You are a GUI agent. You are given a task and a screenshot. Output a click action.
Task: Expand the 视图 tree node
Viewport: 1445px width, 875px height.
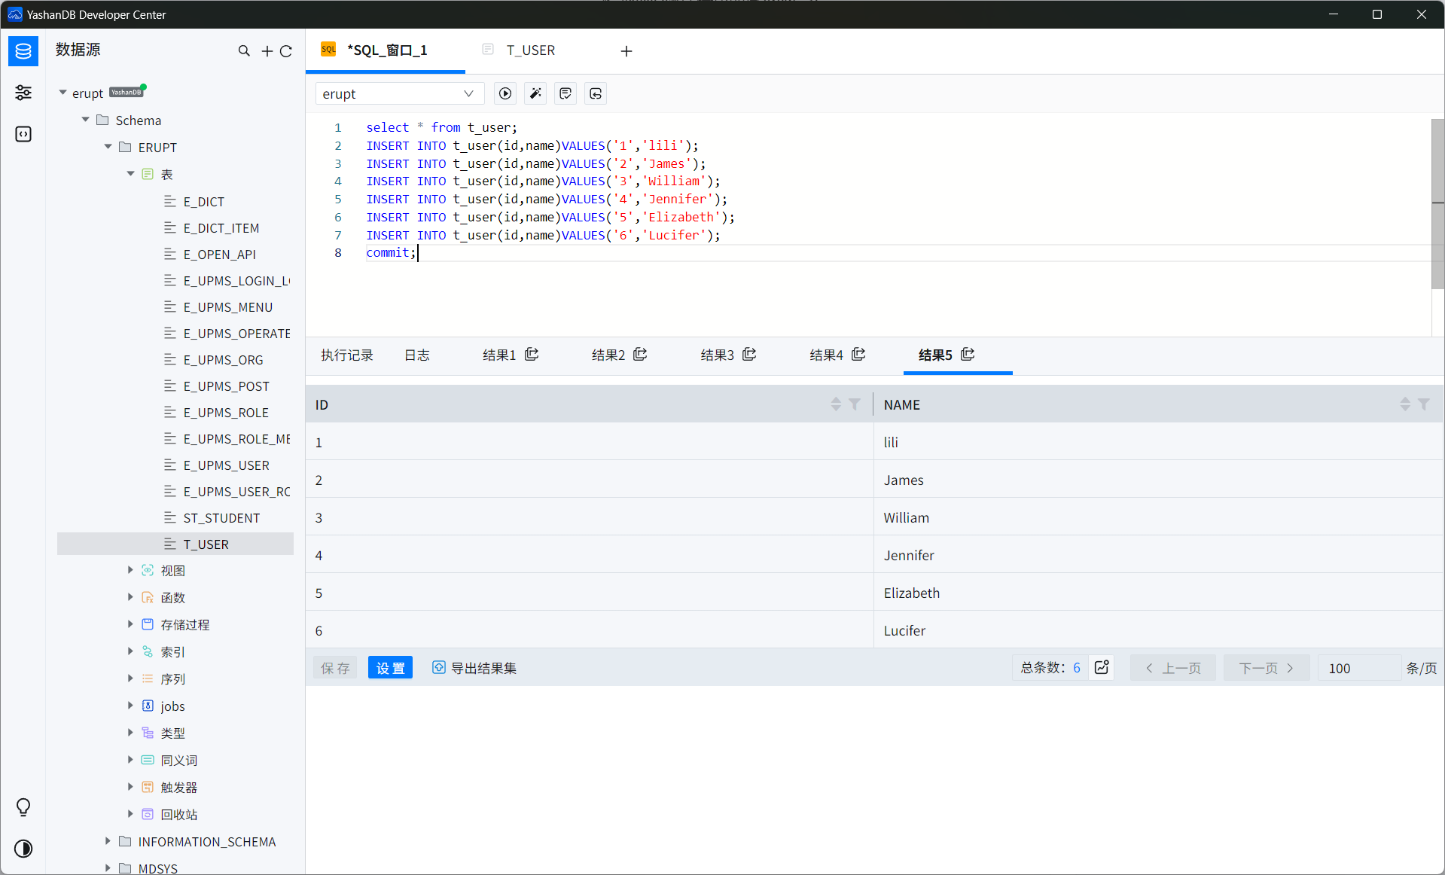coord(130,570)
